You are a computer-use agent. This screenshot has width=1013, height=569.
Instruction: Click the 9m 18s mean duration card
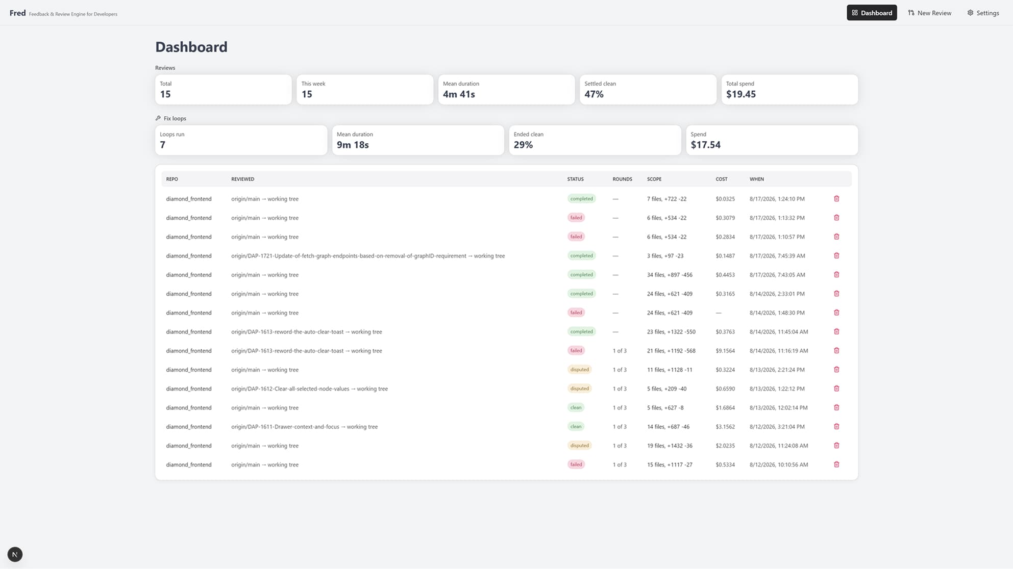point(418,140)
